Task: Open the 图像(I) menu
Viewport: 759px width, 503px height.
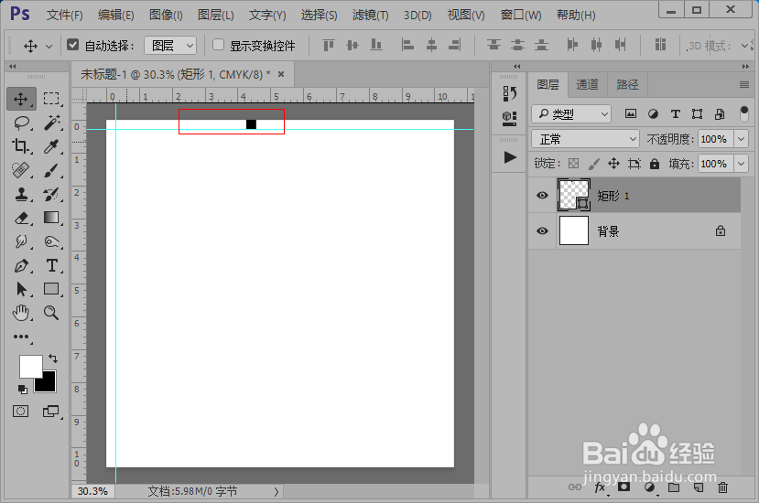Action: (x=166, y=15)
